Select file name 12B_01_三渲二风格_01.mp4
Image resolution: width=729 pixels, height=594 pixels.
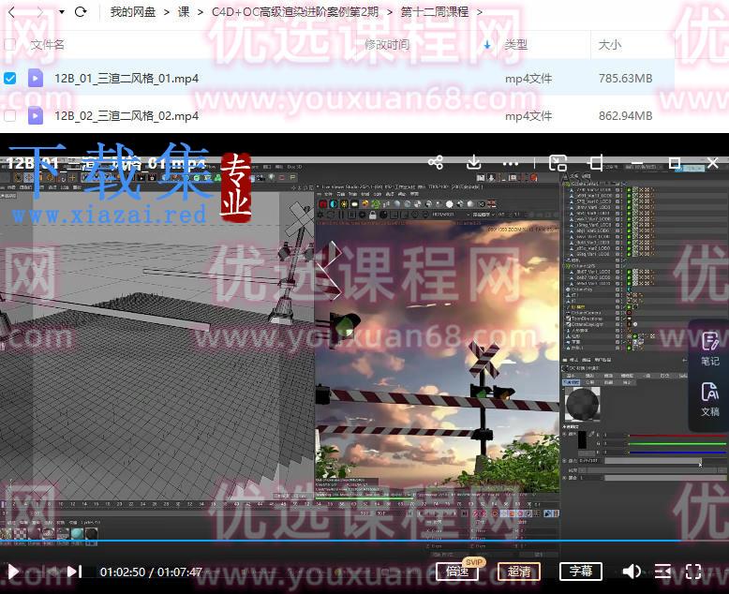tap(126, 78)
